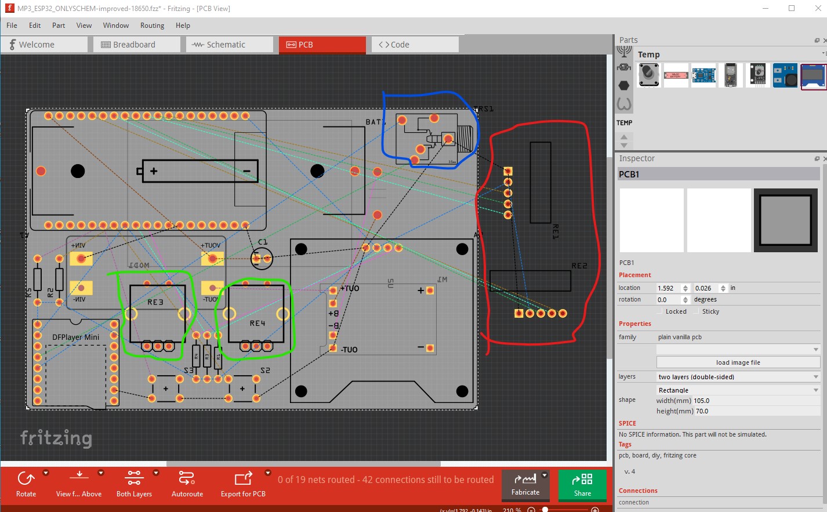This screenshot has width=827, height=512.
Task: Open the Window menu
Action: tap(116, 26)
